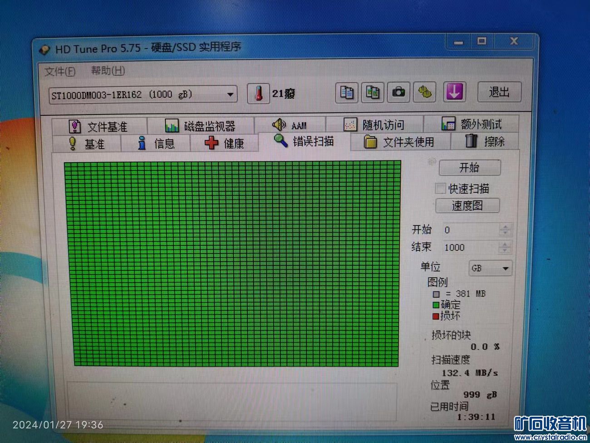This screenshot has width=590, height=443.
Task: Minimize the HD Tune Pro window
Action: (458, 42)
